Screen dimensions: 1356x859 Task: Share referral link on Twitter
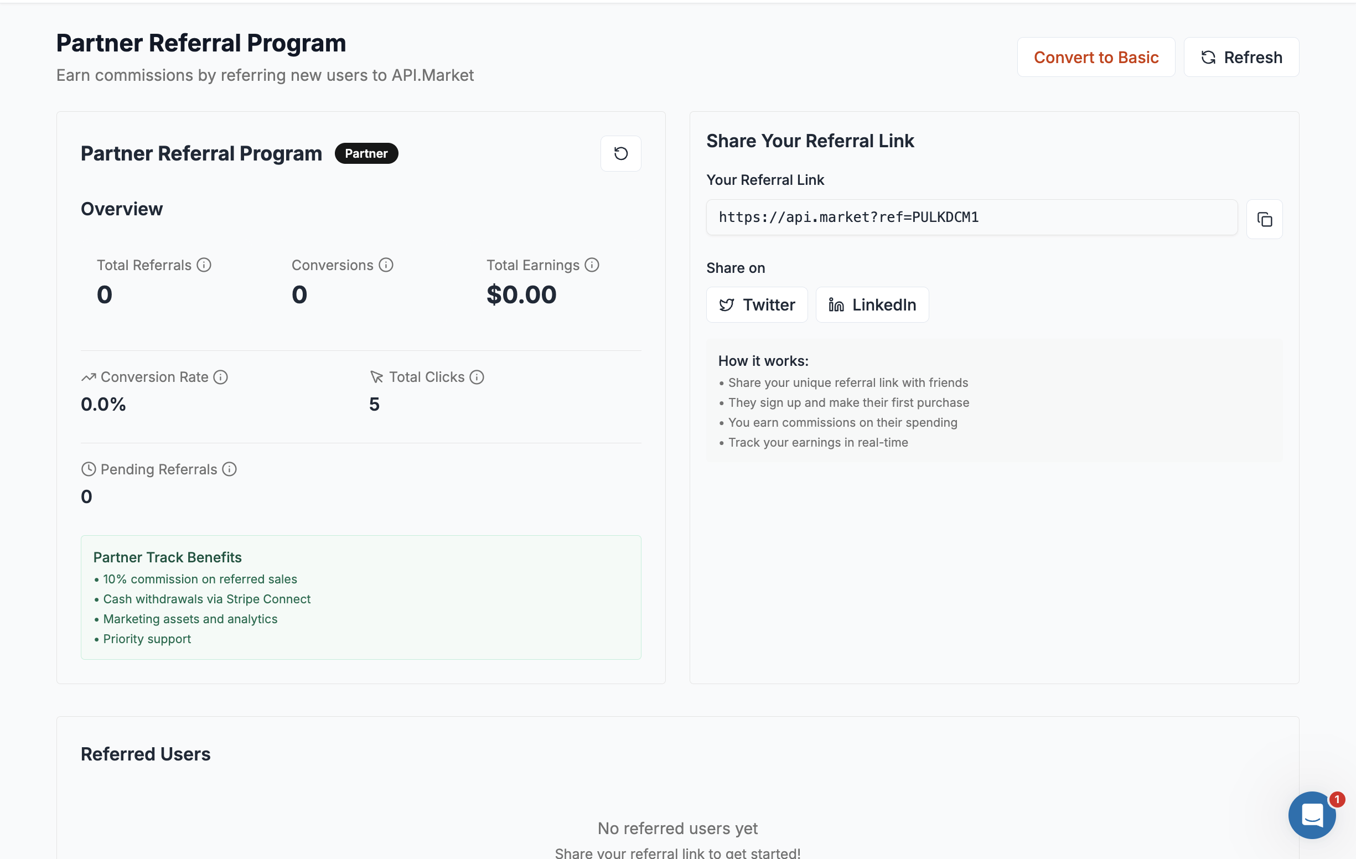(x=757, y=305)
